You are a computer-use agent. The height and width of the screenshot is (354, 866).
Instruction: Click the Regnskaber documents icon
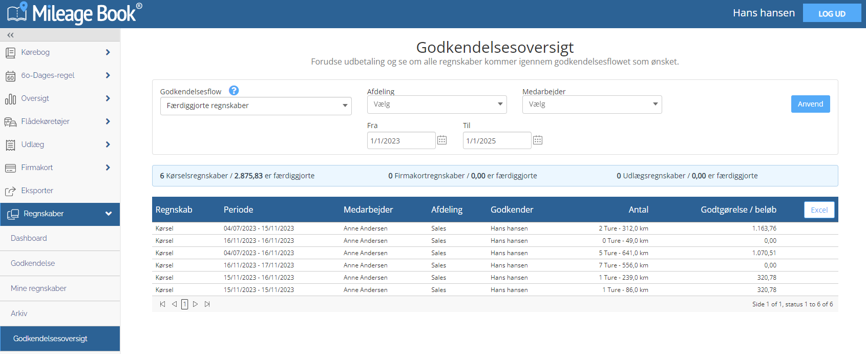pos(13,214)
